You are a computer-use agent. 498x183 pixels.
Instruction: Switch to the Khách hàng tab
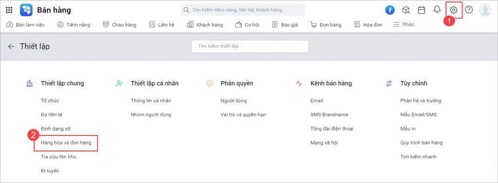pos(205,25)
